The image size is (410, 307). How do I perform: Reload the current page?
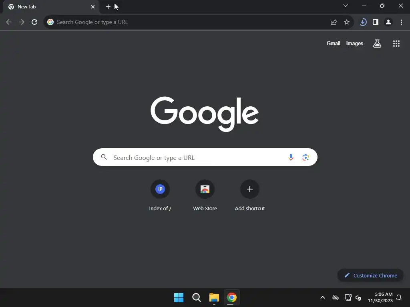[34, 22]
